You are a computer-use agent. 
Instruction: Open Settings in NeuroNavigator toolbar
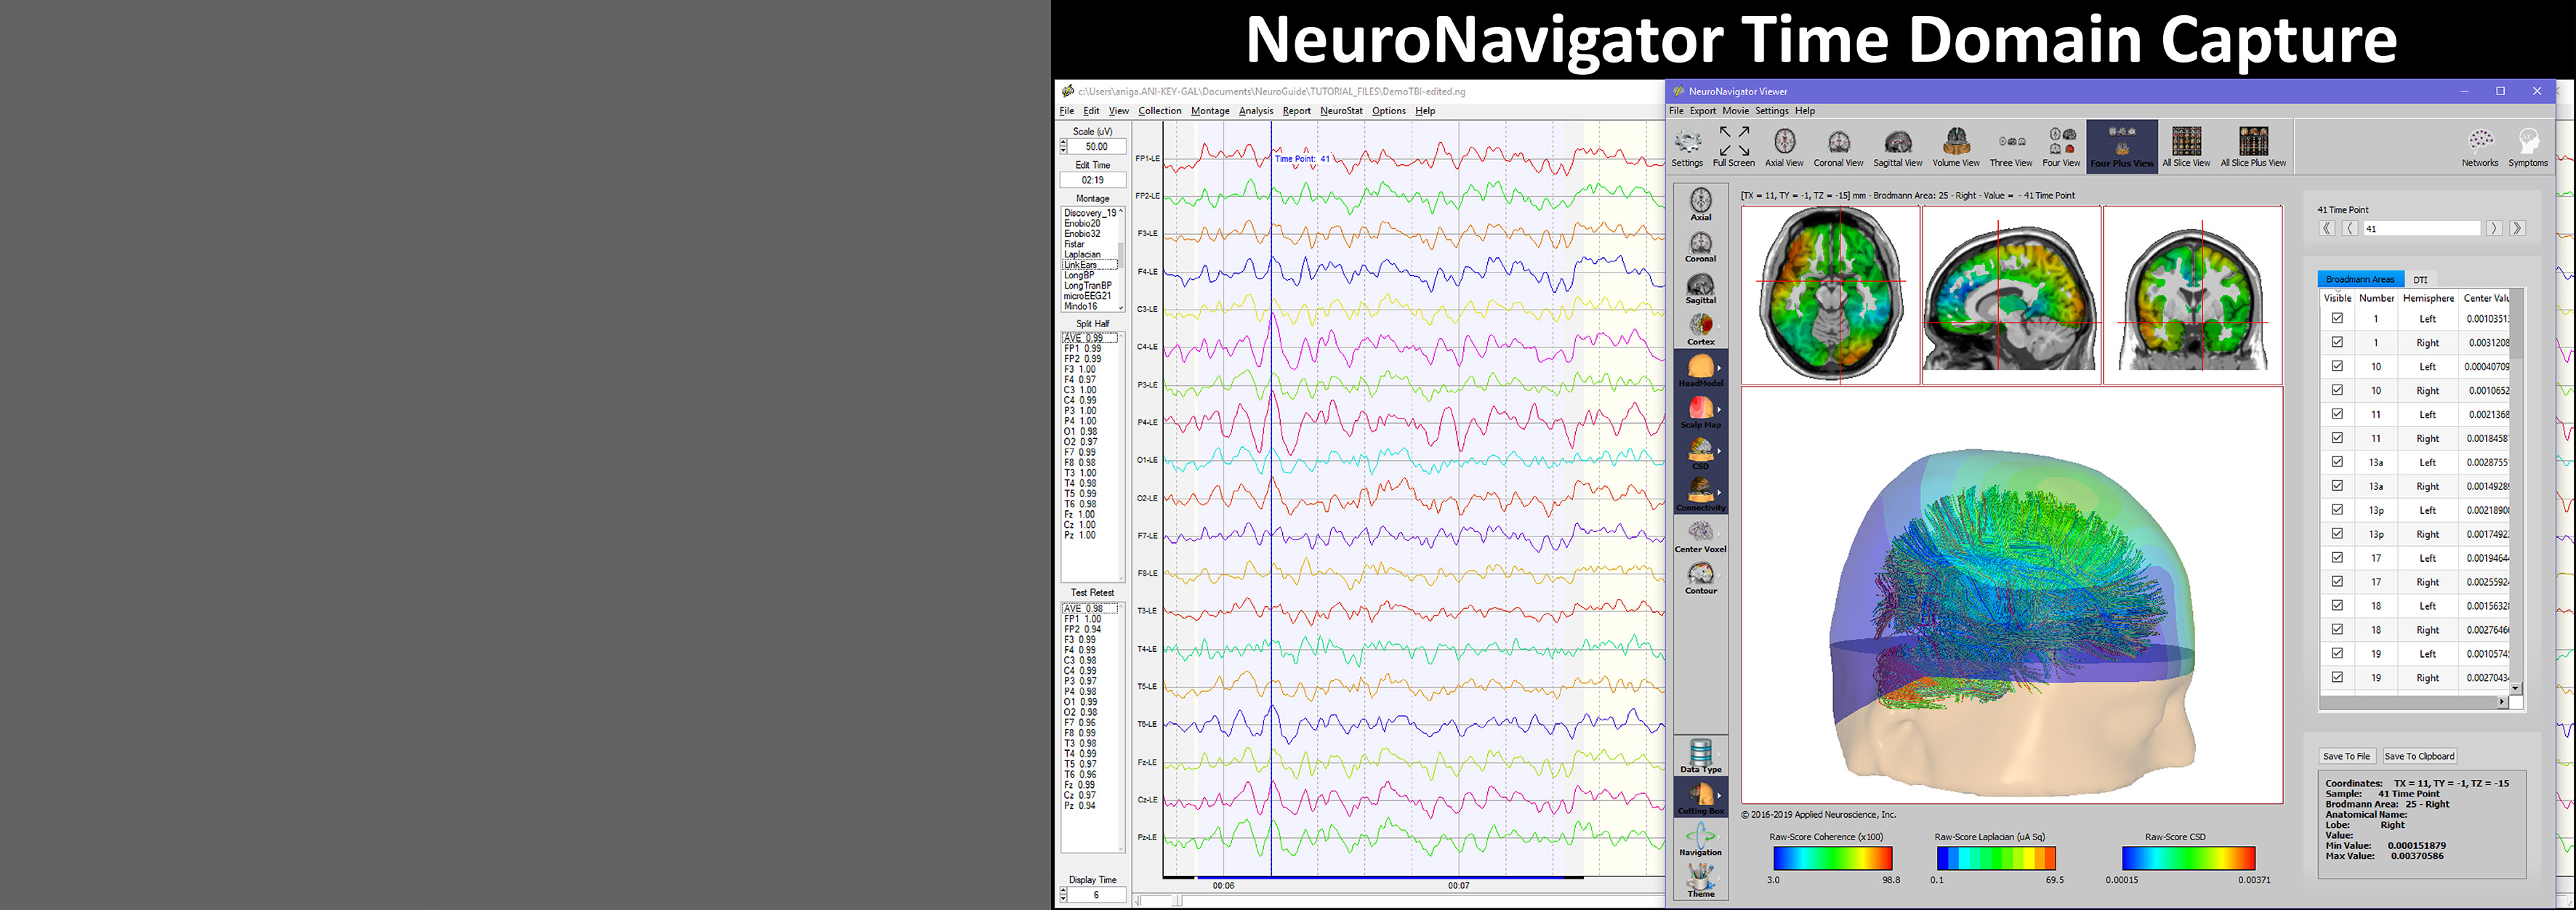click(x=1687, y=147)
